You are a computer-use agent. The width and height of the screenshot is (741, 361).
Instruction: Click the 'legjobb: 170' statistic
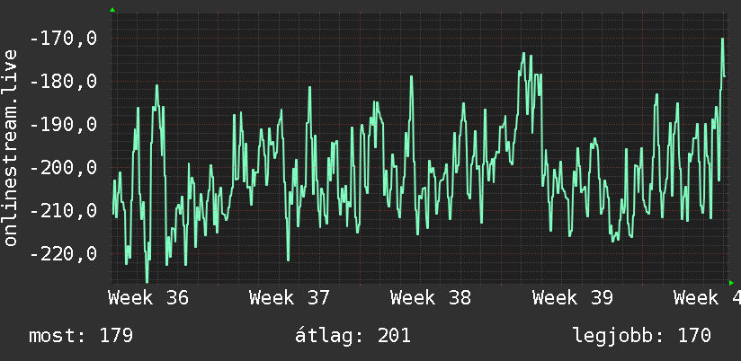[x=642, y=336]
